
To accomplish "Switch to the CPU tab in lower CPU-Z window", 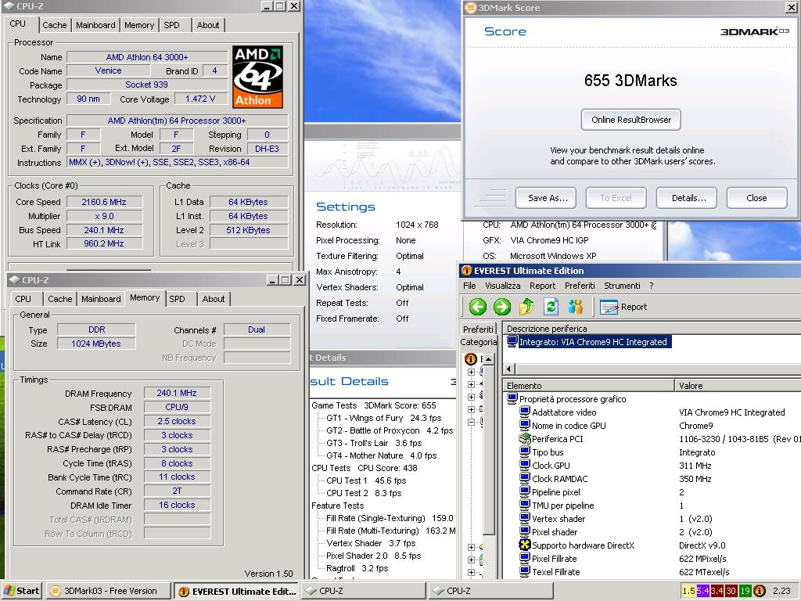I will tap(23, 299).
